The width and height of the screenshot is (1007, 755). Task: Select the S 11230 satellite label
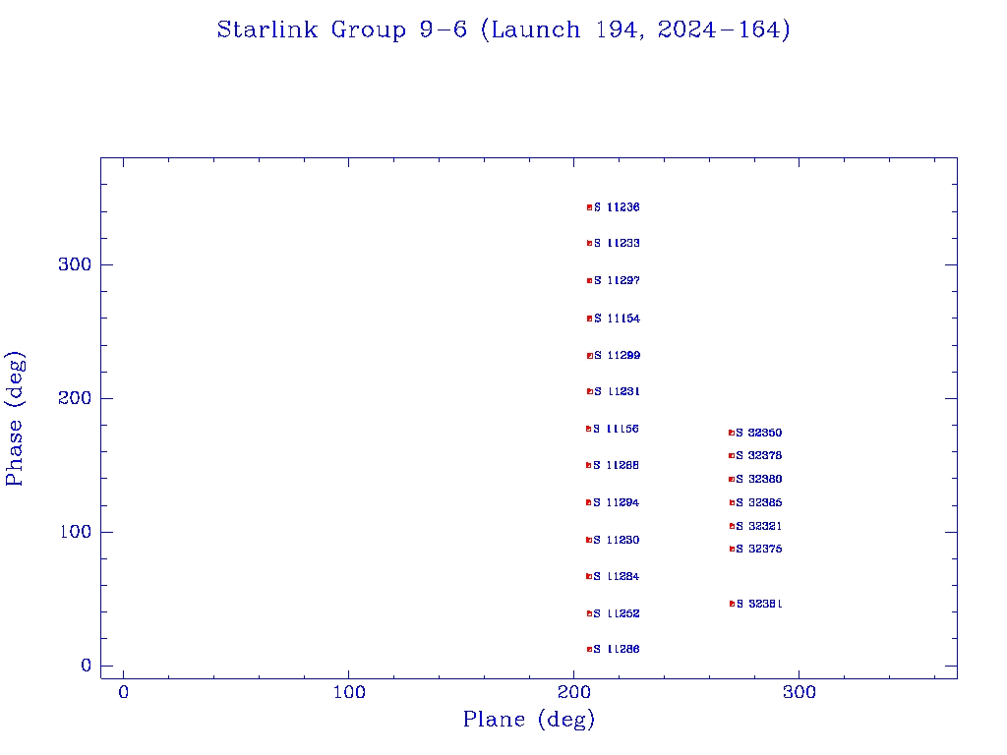click(616, 540)
